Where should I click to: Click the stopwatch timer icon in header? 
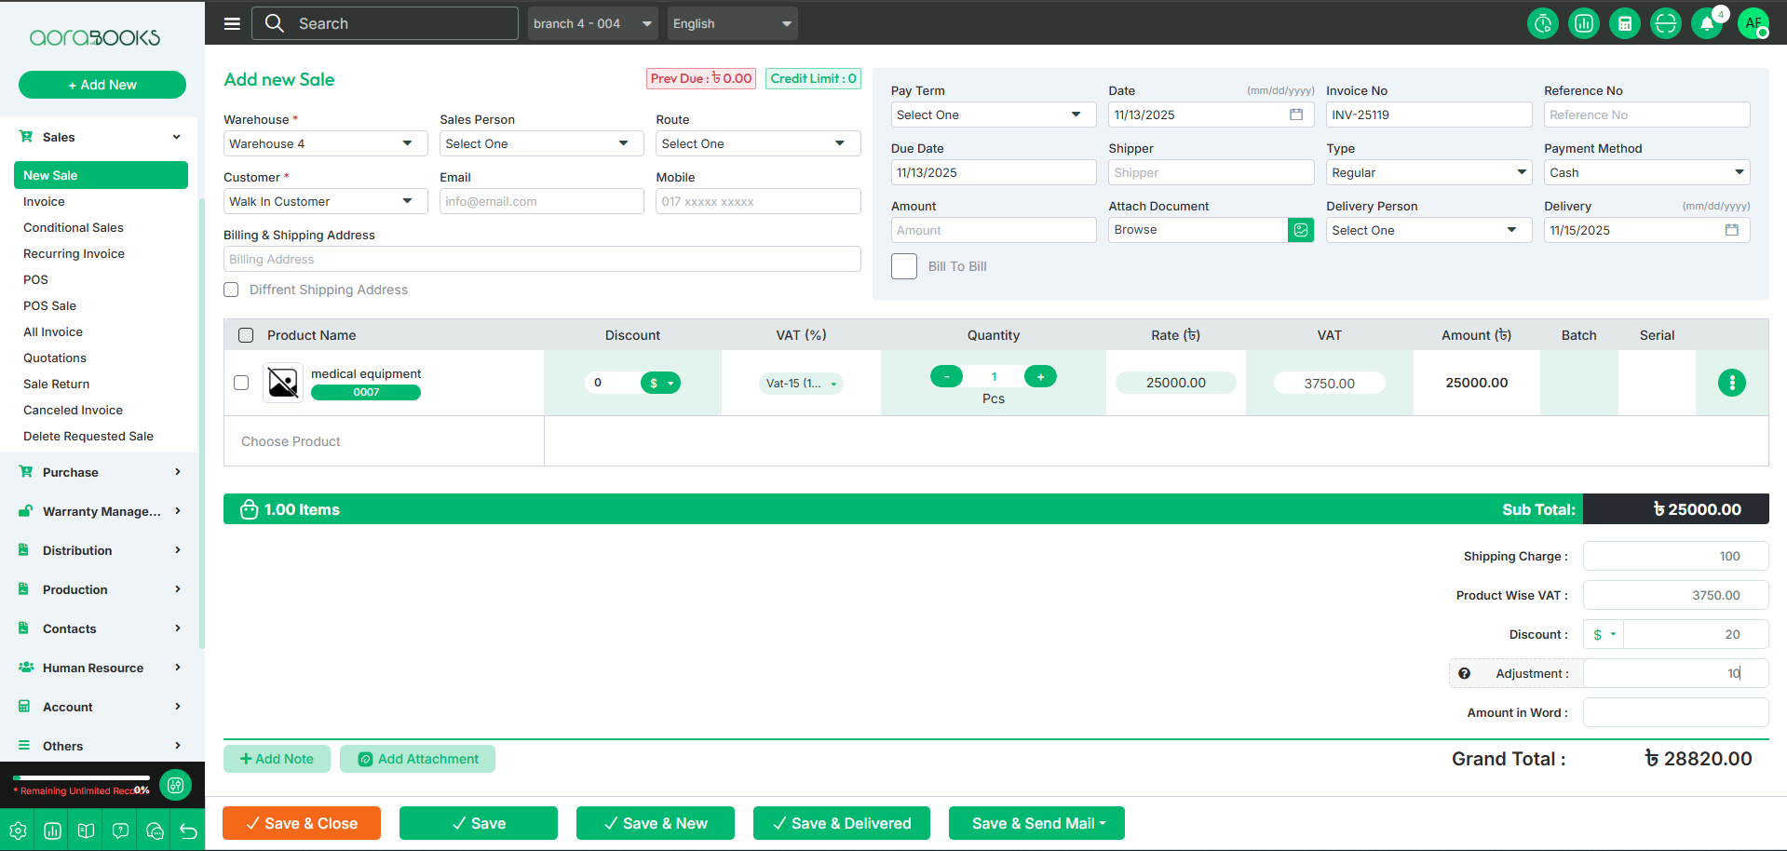point(1542,23)
